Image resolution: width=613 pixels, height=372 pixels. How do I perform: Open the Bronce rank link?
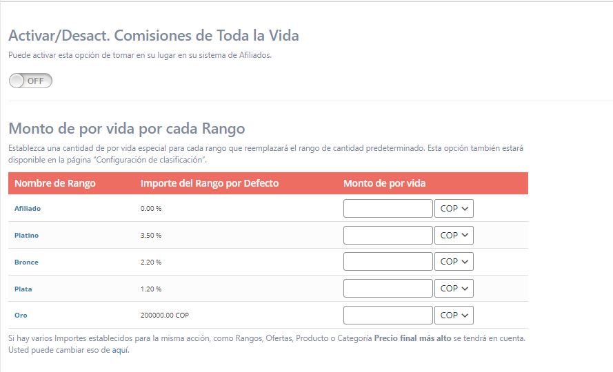point(26,262)
